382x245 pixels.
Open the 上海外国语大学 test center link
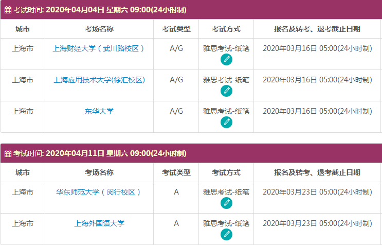tap(99, 223)
